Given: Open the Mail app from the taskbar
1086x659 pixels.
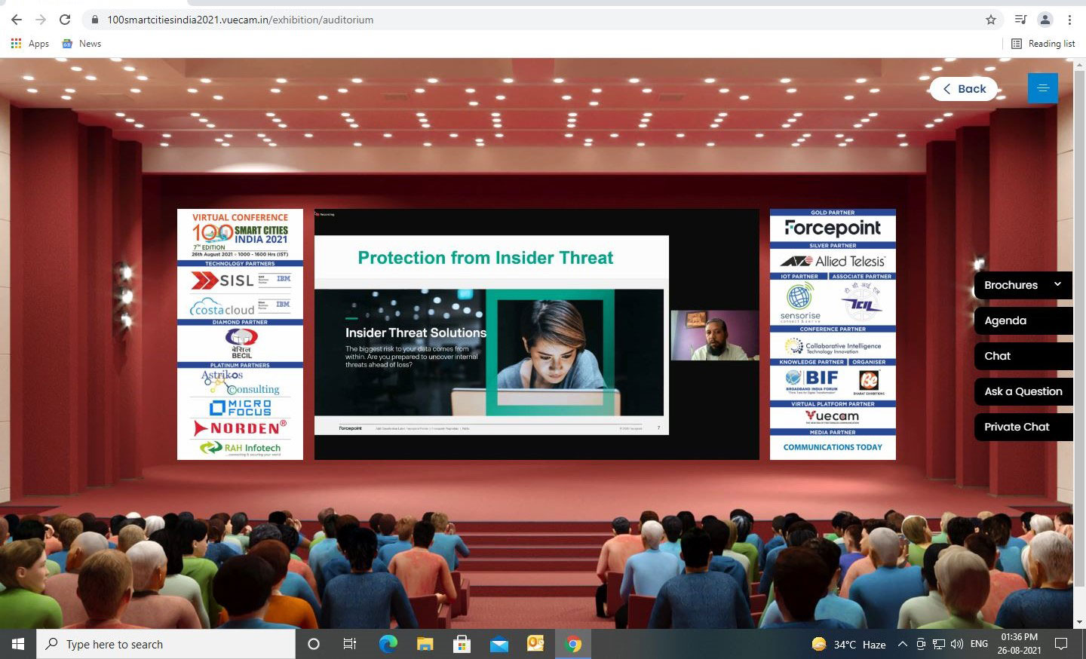Looking at the screenshot, I should [x=499, y=644].
